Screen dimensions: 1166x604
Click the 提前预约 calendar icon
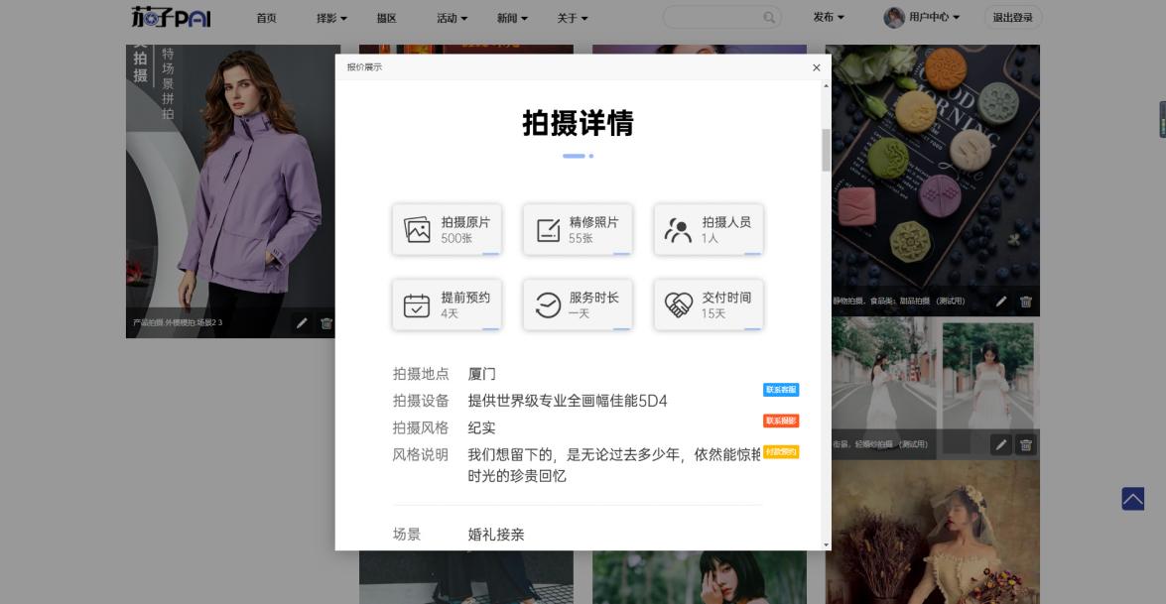[x=418, y=304]
